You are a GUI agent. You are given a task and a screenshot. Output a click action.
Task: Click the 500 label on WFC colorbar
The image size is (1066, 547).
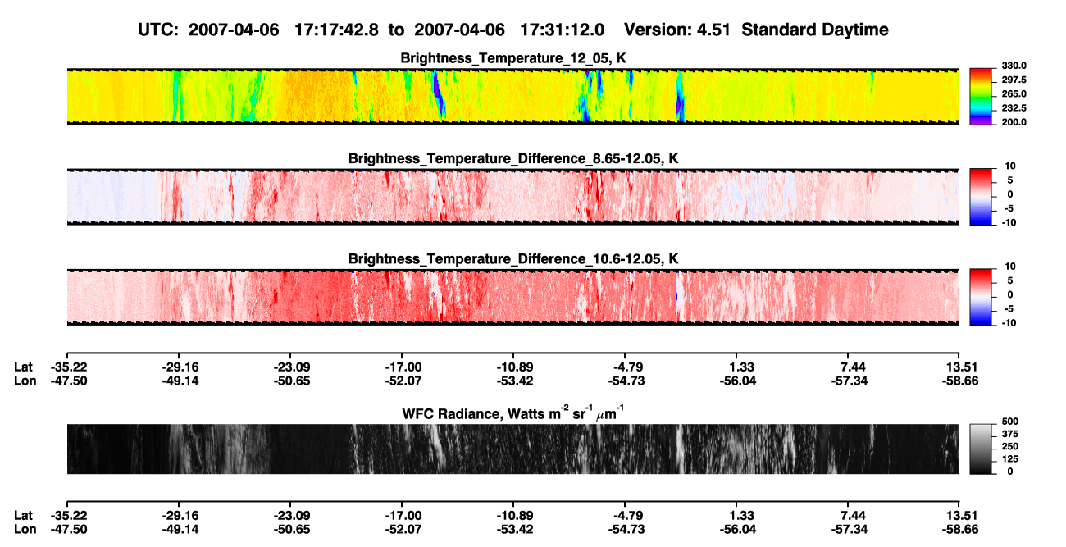[1007, 422]
